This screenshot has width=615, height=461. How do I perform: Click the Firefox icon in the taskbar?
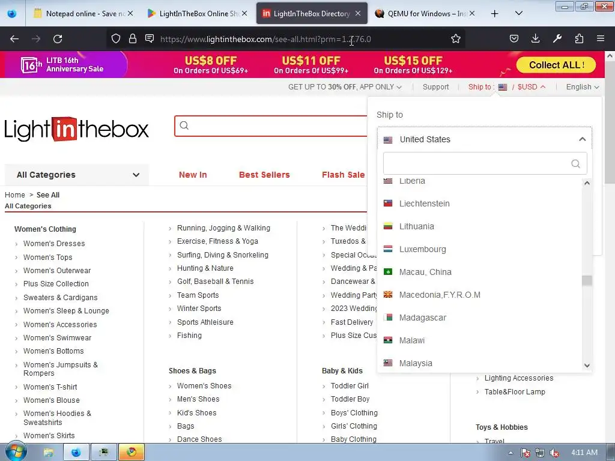pyautogui.click(x=76, y=453)
